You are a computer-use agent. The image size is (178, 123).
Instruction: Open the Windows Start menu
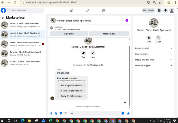pos(2,121)
